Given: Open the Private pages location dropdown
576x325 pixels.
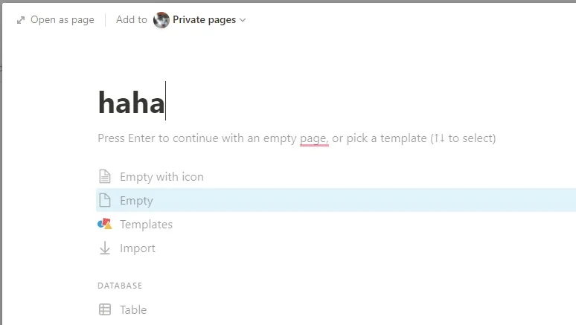Looking at the screenshot, I should [x=199, y=20].
